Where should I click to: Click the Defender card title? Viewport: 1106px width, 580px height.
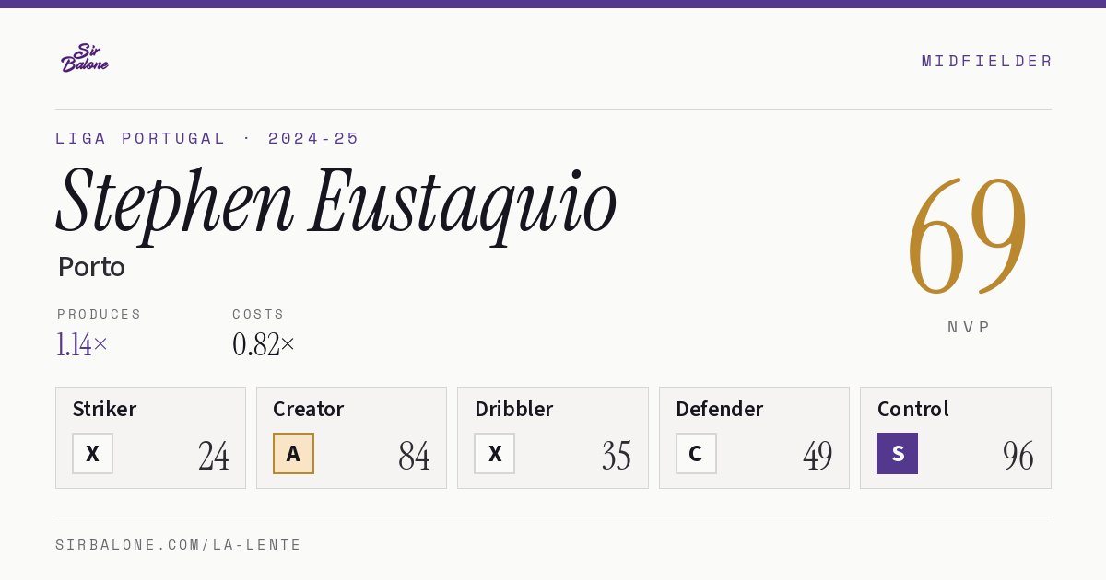[720, 409]
